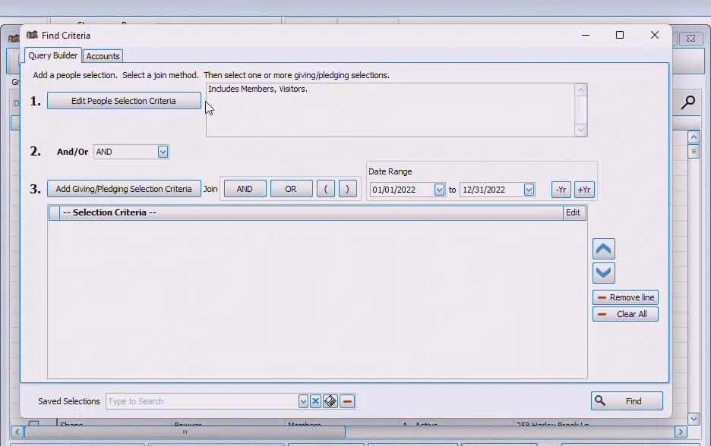Image resolution: width=711 pixels, height=446 pixels.
Task: Move selected criteria line down
Action: tap(603, 273)
